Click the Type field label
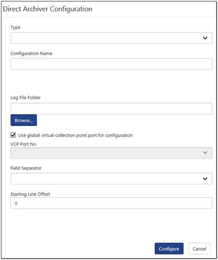 (15, 28)
